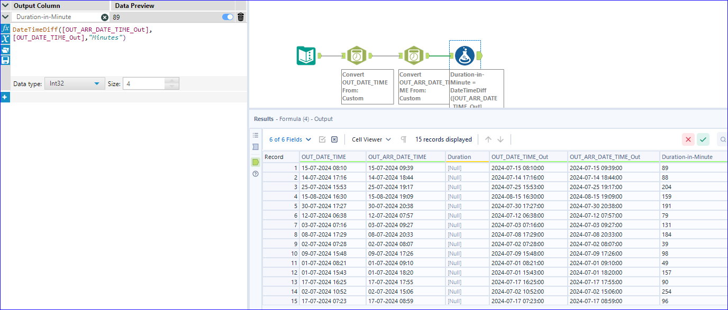This screenshot has width=728, height=310.
Task: Save the expression with the disk icon
Action: click(x=5, y=60)
